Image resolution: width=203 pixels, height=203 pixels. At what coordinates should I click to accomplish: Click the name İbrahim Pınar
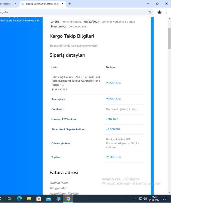click(59, 183)
